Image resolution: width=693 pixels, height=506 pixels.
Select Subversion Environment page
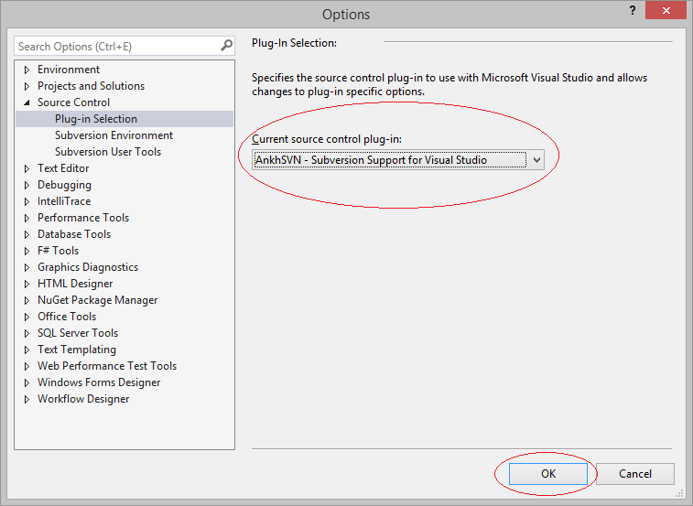tap(114, 135)
